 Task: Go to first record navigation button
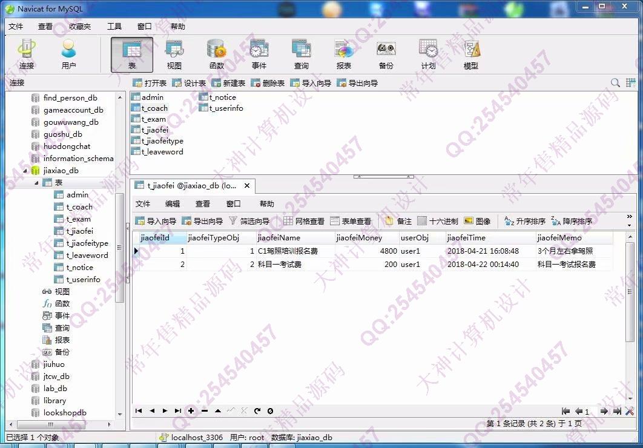pos(139,410)
